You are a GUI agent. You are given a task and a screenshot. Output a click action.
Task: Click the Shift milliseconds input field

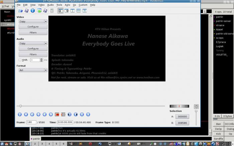pyautogui.click(x=35, y=60)
